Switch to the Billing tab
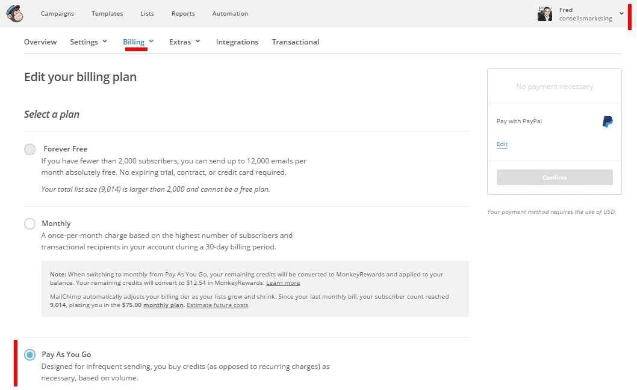Image resolution: width=637 pixels, height=390 pixels. coord(134,41)
